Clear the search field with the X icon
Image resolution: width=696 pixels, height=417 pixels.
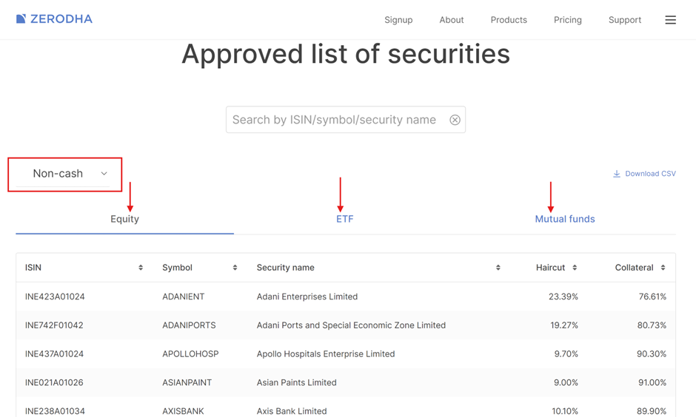pos(455,120)
